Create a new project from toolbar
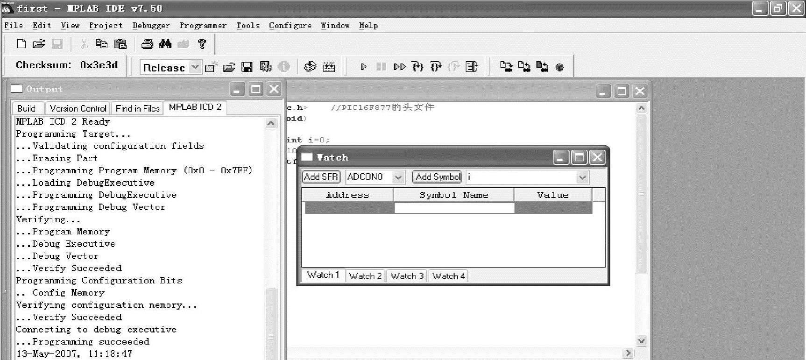Viewport: 806px width, 360px height. [x=212, y=67]
